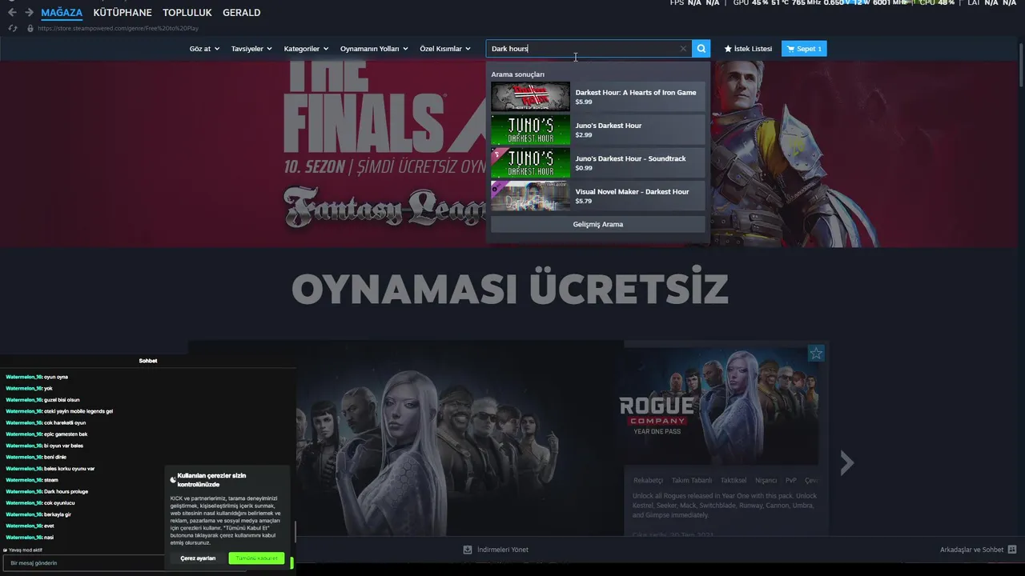Click the padlock icon beside the URL

30,28
